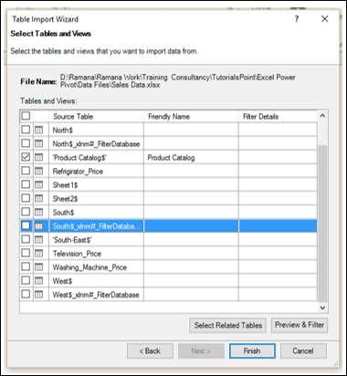
Task: Open the help question mark icon
Action: (x=297, y=19)
